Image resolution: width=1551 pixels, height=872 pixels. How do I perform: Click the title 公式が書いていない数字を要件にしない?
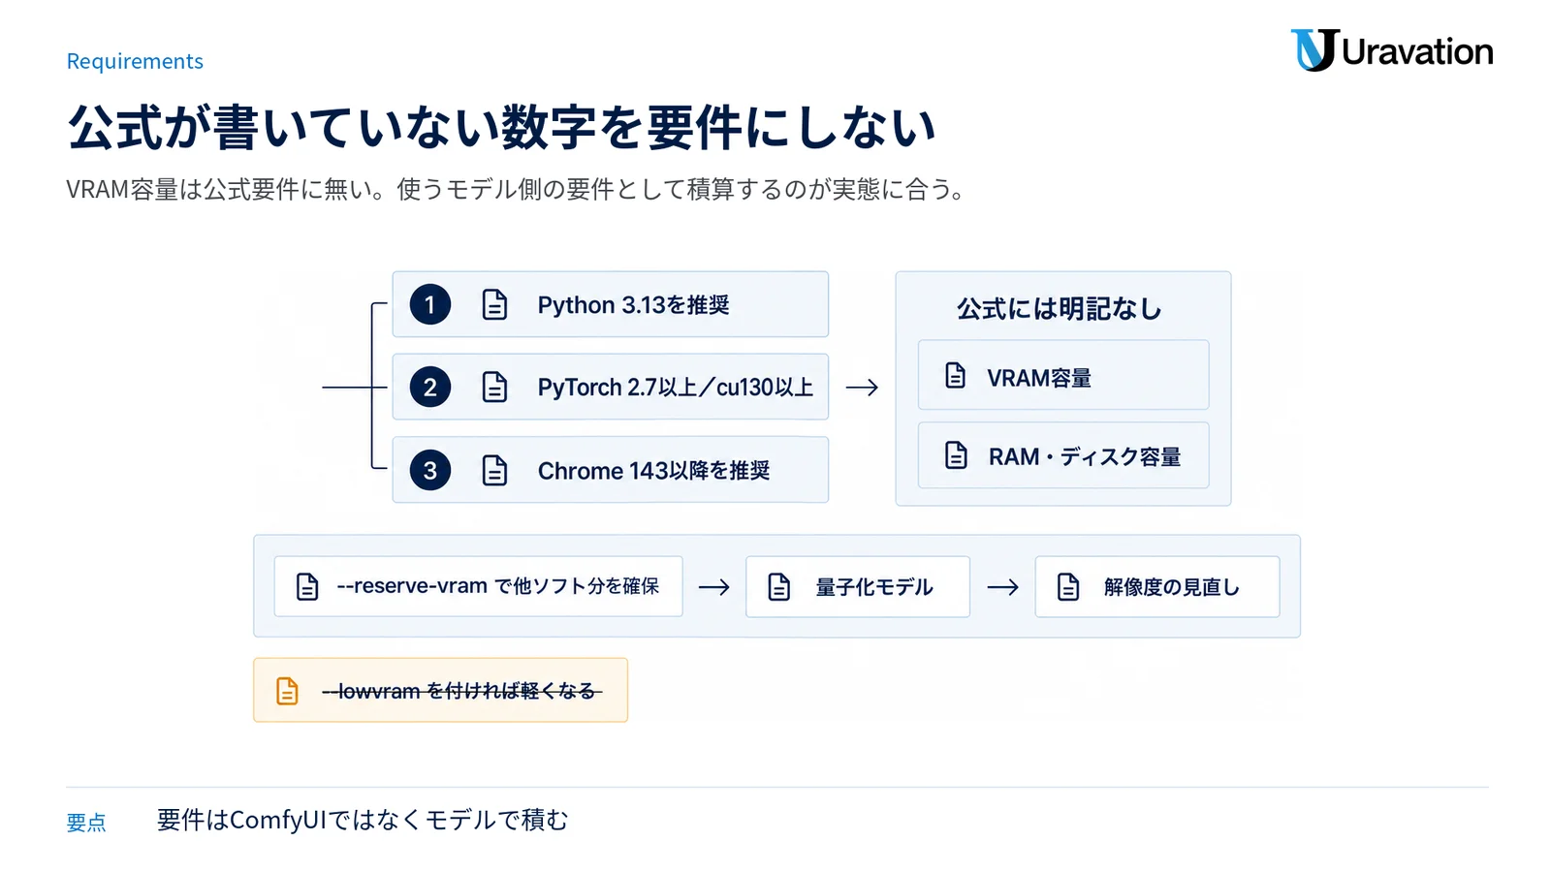[501, 127]
